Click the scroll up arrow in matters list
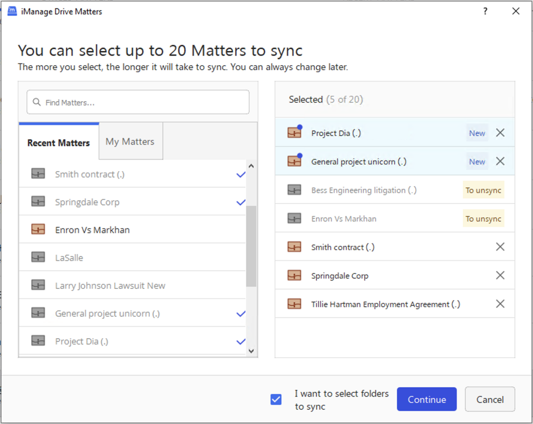 tap(251, 166)
